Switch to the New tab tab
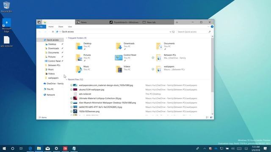This screenshot has height=152, width=271. click(158, 22)
